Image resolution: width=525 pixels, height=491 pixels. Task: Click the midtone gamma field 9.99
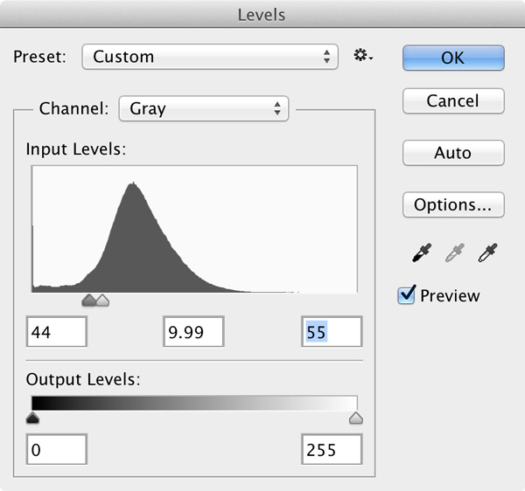pyautogui.click(x=193, y=332)
